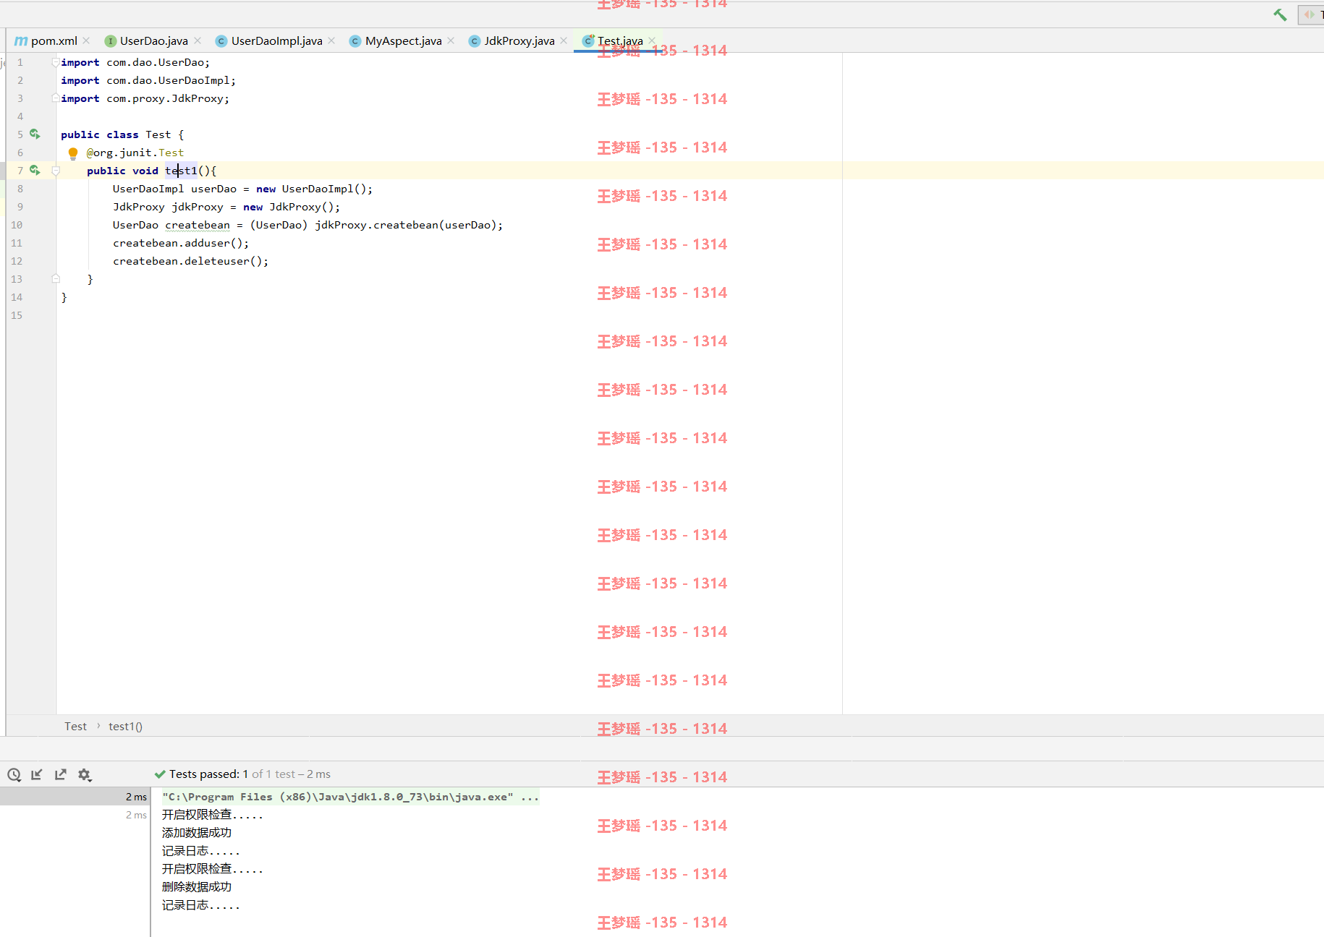Open the UserDaoImpl.java editor tab

click(x=276, y=41)
